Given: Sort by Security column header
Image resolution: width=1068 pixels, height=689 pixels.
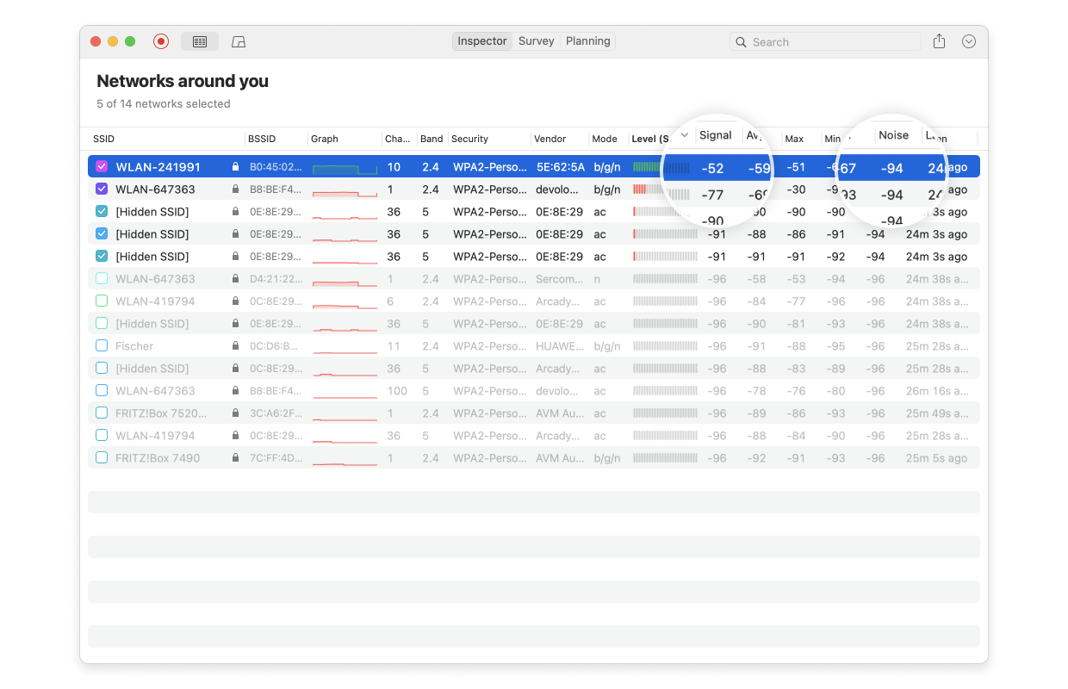Looking at the screenshot, I should coord(469,139).
